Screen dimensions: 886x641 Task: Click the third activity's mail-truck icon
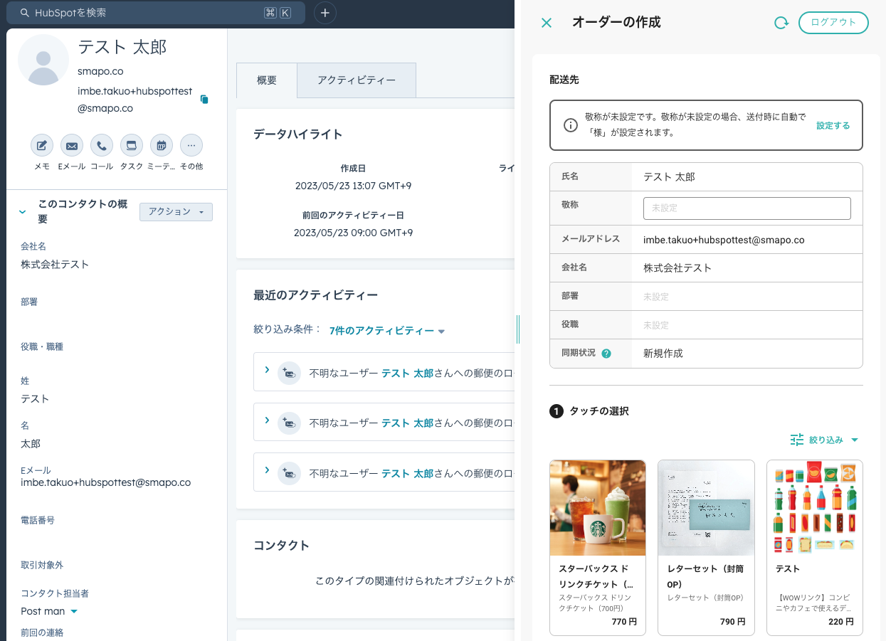(289, 473)
